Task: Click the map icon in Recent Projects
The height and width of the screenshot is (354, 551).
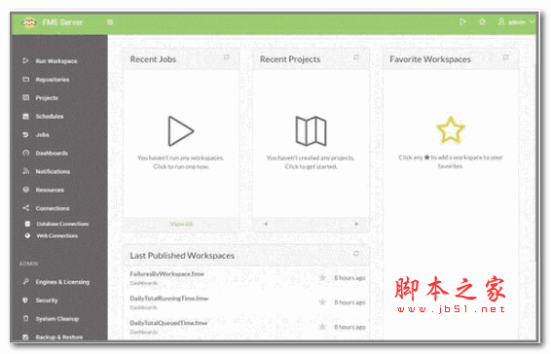Action: coord(311,131)
